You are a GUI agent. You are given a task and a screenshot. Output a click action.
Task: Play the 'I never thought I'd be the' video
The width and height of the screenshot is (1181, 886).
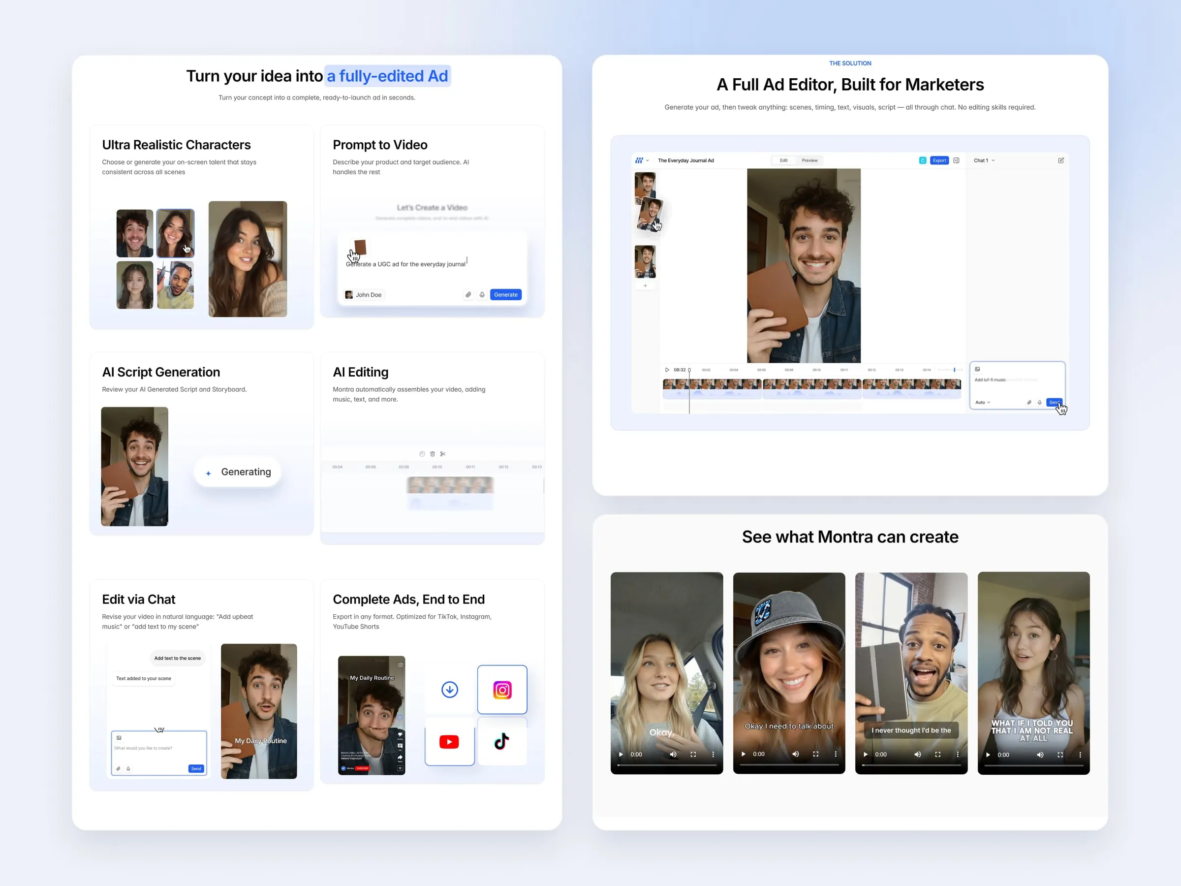pos(866,755)
